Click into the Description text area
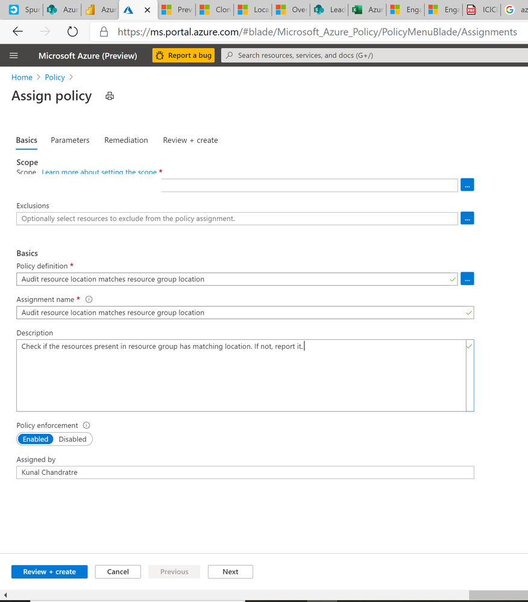This screenshot has height=602, width=528. (245, 375)
